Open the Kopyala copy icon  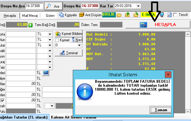click(61, 15)
